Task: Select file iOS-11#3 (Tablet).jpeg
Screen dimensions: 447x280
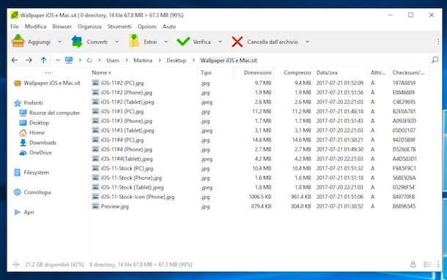Action: coord(128,131)
